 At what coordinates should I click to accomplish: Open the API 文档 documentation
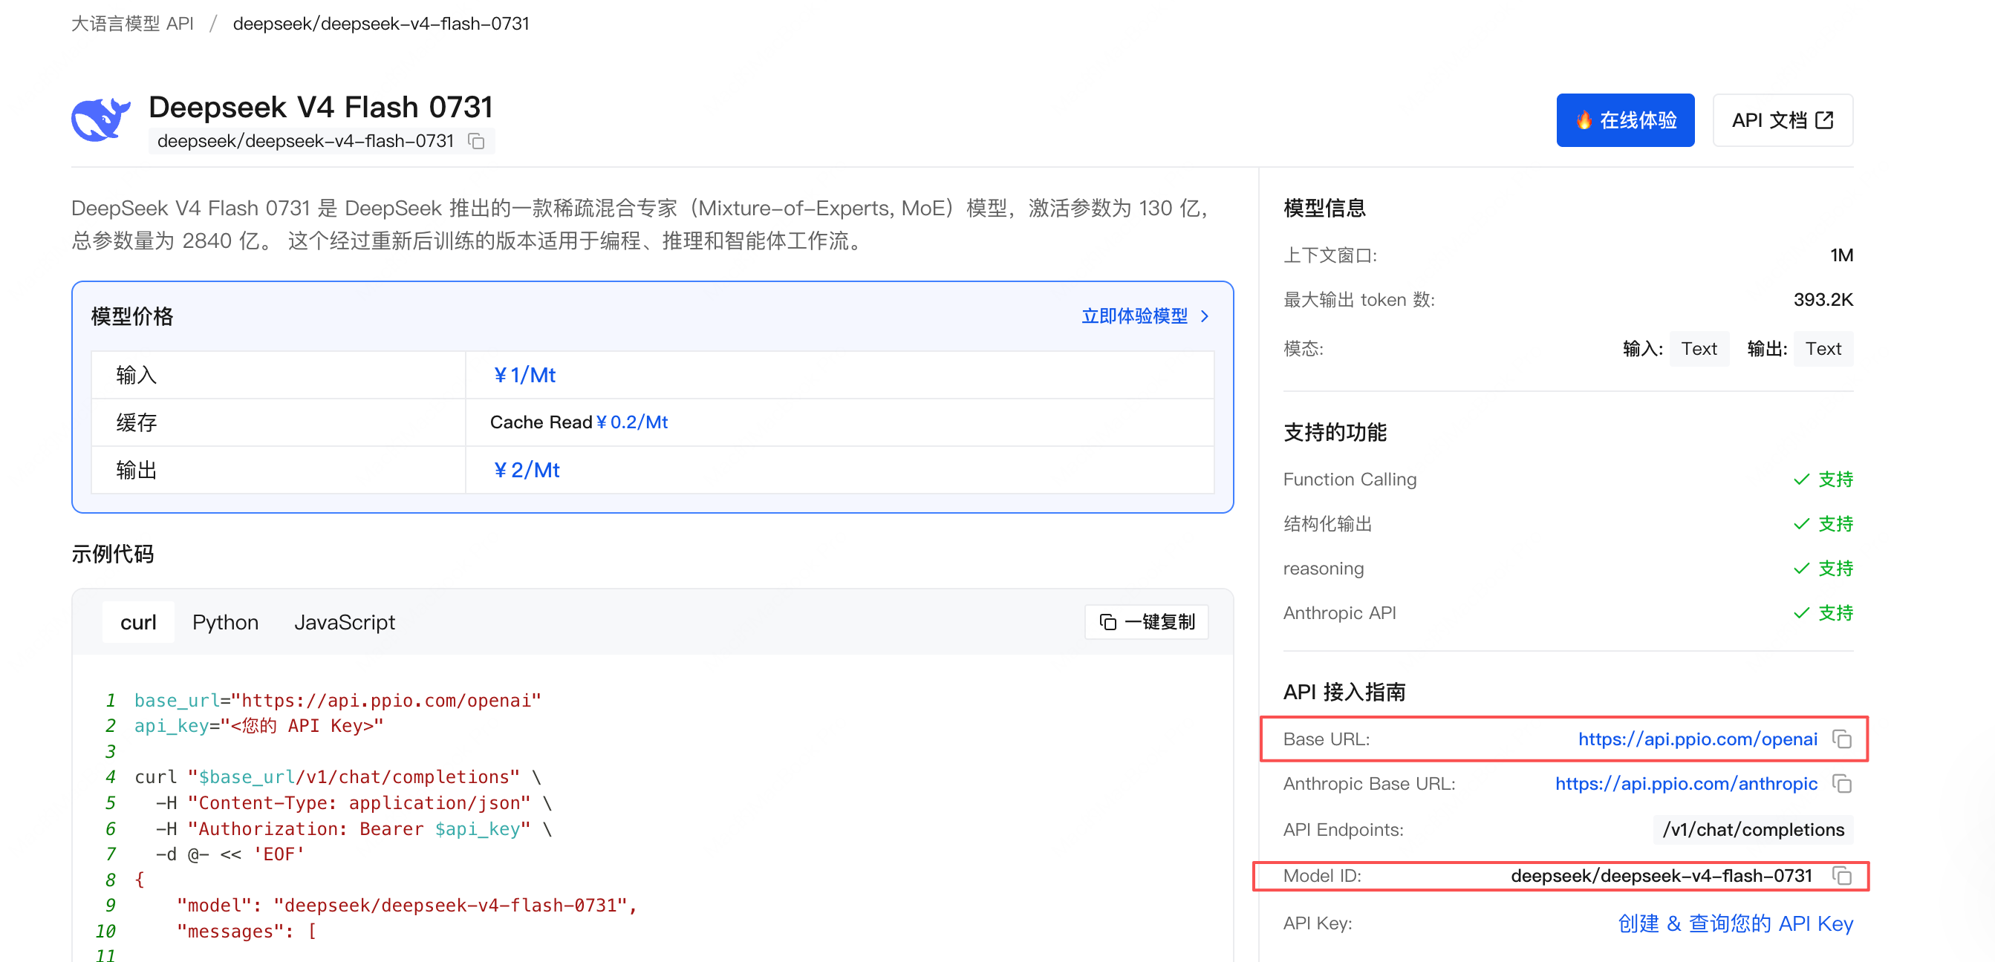(1782, 120)
